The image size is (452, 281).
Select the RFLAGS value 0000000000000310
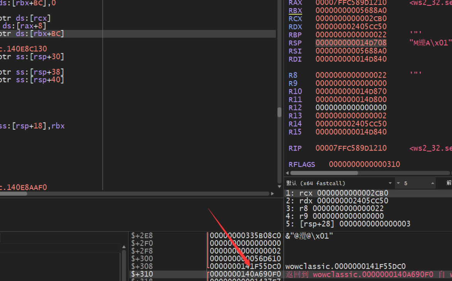pyautogui.click(x=364, y=164)
